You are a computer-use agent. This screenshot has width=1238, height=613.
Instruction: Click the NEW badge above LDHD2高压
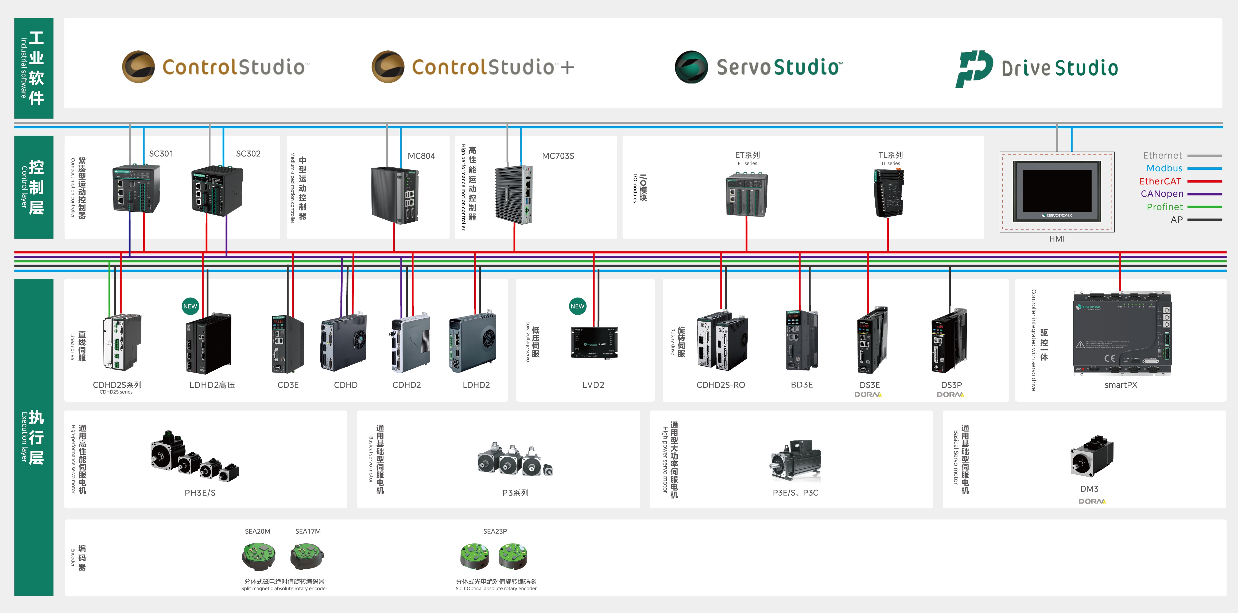pyautogui.click(x=190, y=306)
